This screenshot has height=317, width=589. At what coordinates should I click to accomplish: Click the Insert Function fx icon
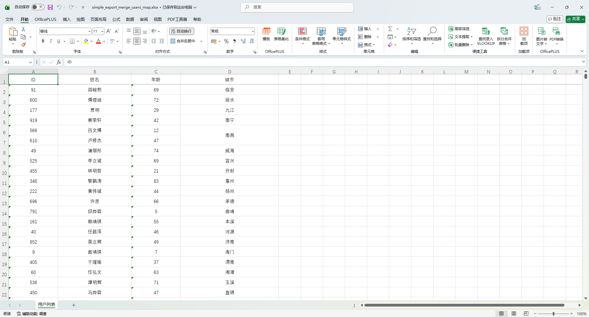click(59, 62)
